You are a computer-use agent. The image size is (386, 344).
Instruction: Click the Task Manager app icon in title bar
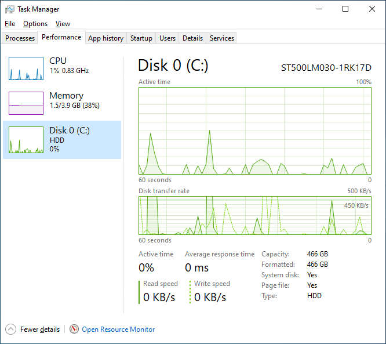click(10, 9)
